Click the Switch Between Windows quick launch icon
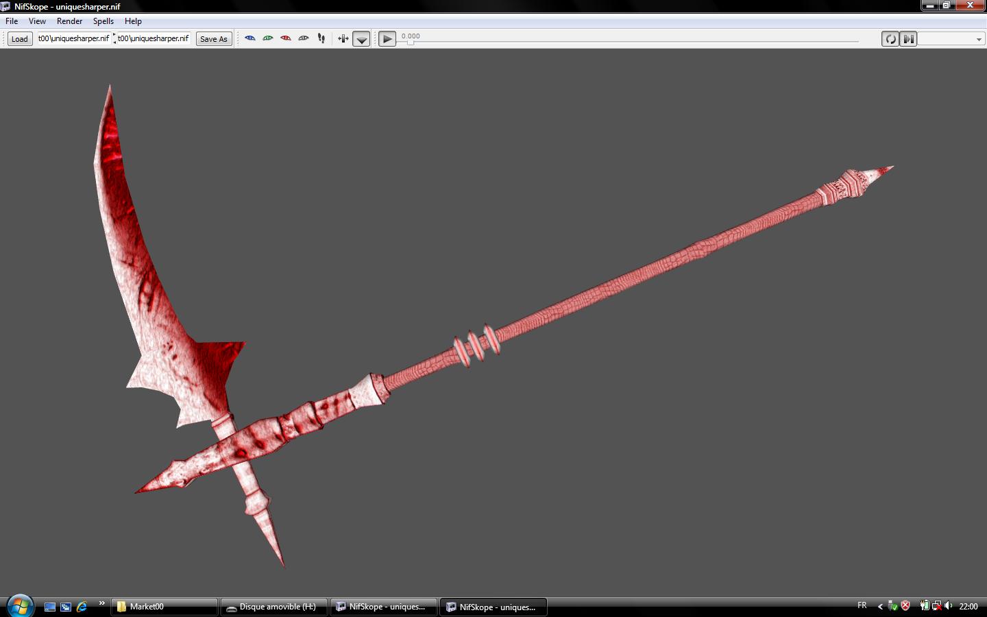Viewport: 987px width, 617px height. 66,607
